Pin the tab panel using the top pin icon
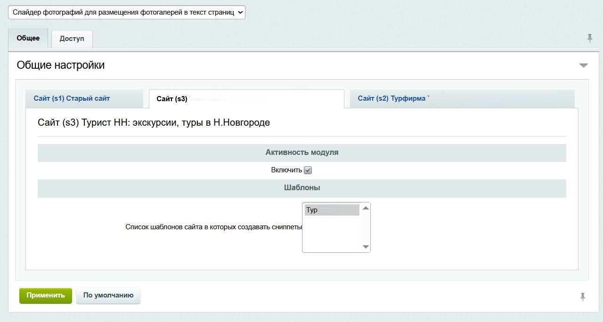 click(589, 38)
